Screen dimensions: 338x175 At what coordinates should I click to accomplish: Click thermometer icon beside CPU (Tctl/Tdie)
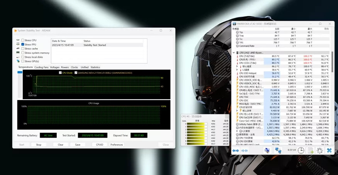coord(237,56)
